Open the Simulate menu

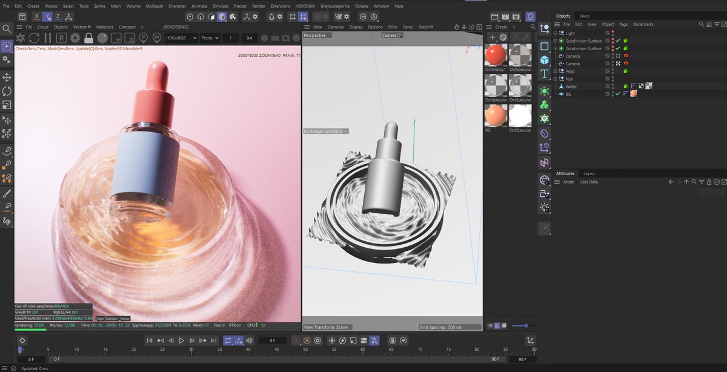[x=220, y=6]
